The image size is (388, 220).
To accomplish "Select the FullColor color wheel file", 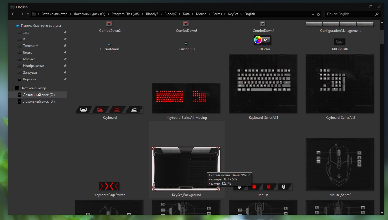I will pos(263,40).
